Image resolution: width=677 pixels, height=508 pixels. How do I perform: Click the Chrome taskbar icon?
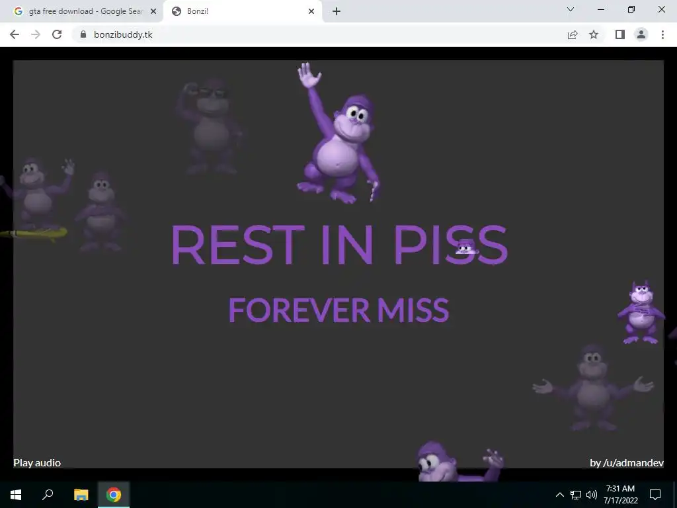[114, 495]
